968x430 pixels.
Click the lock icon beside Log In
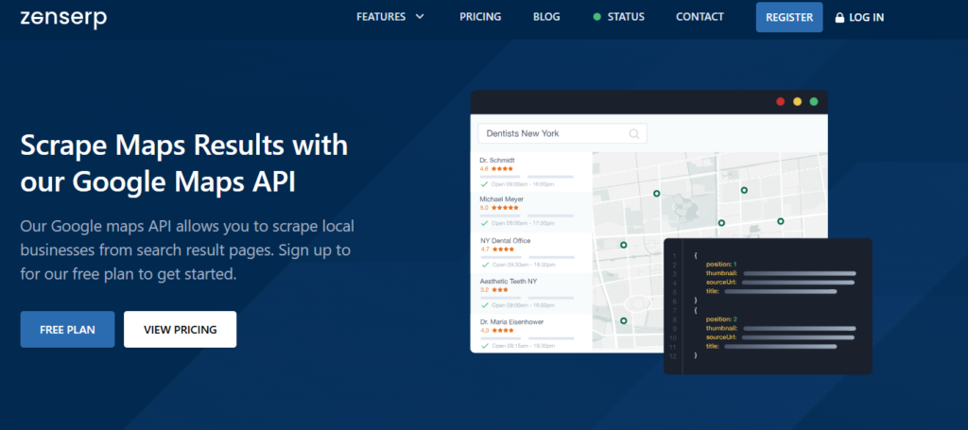[838, 17]
